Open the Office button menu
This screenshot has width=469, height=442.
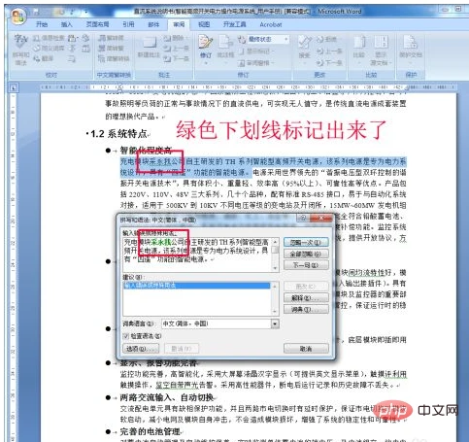tap(17, 17)
